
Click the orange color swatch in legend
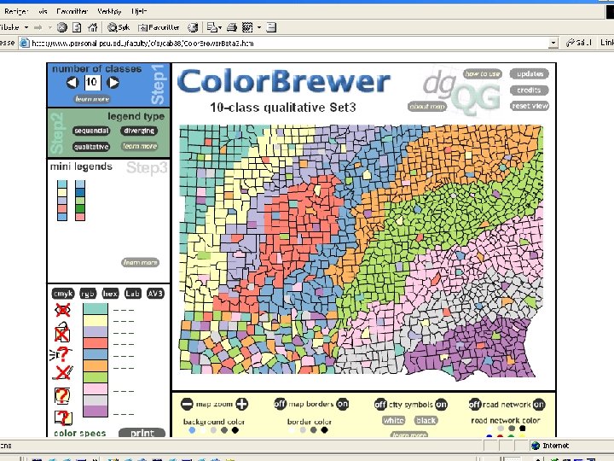click(x=96, y=366)
